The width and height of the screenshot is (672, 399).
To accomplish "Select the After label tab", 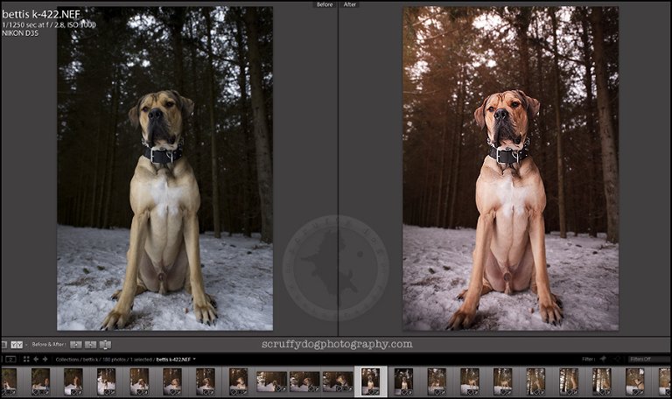I will 350,4.
